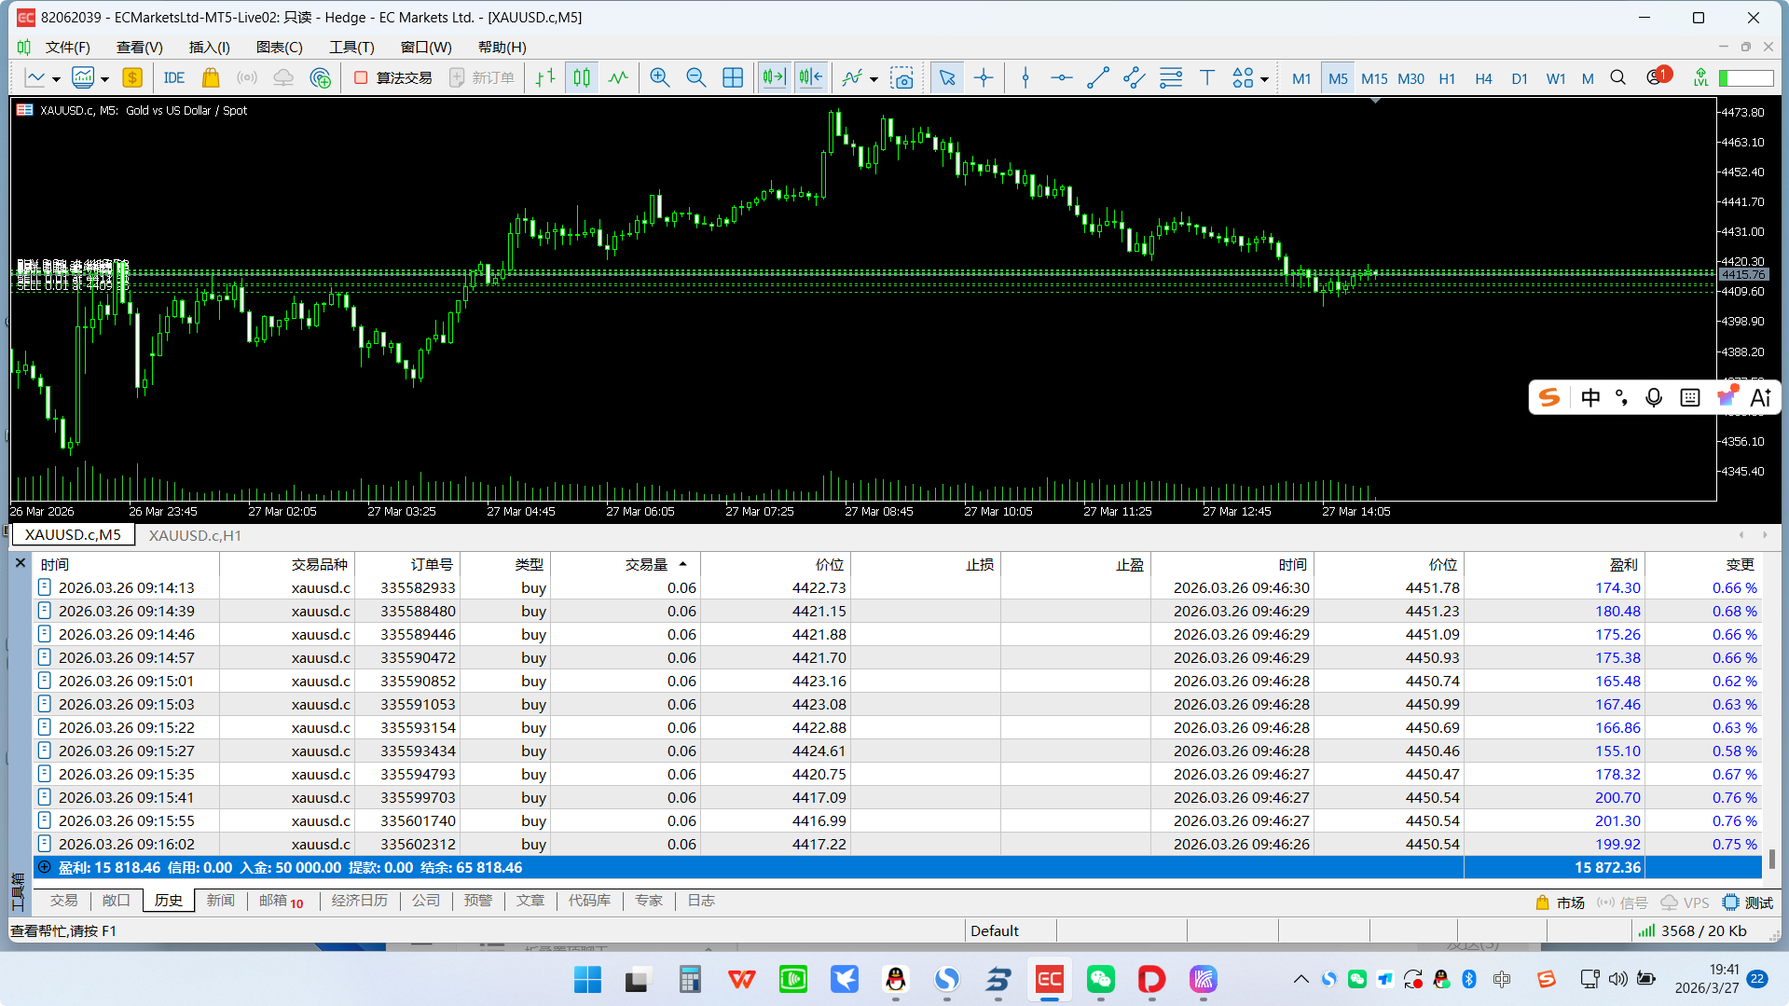Image resolution: width=1789 pixels, height=1006 pixels.
Task: Open the indicators list dropdown arrow
Action: click(x=874, y=79)
